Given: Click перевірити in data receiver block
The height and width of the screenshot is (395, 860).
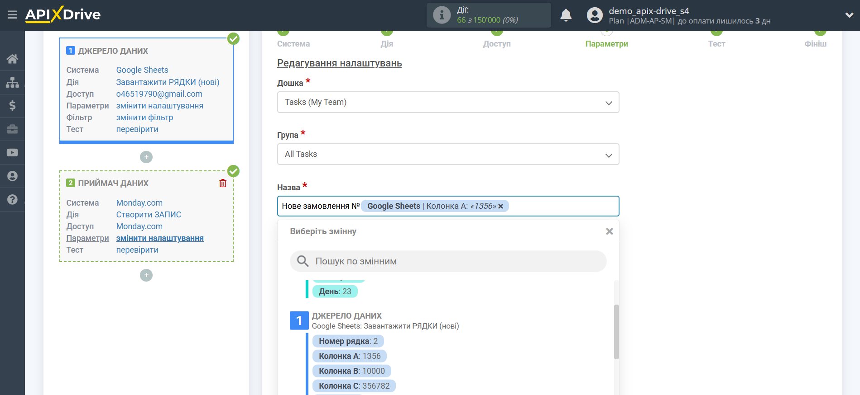Looking at the screenshot, I should [137, 250].
